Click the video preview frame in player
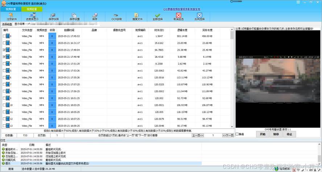 (x=278, y=79)
